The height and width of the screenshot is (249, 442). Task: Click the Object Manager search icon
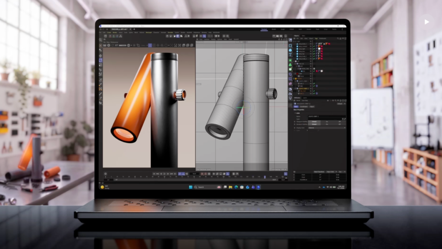tap(338, 38)
